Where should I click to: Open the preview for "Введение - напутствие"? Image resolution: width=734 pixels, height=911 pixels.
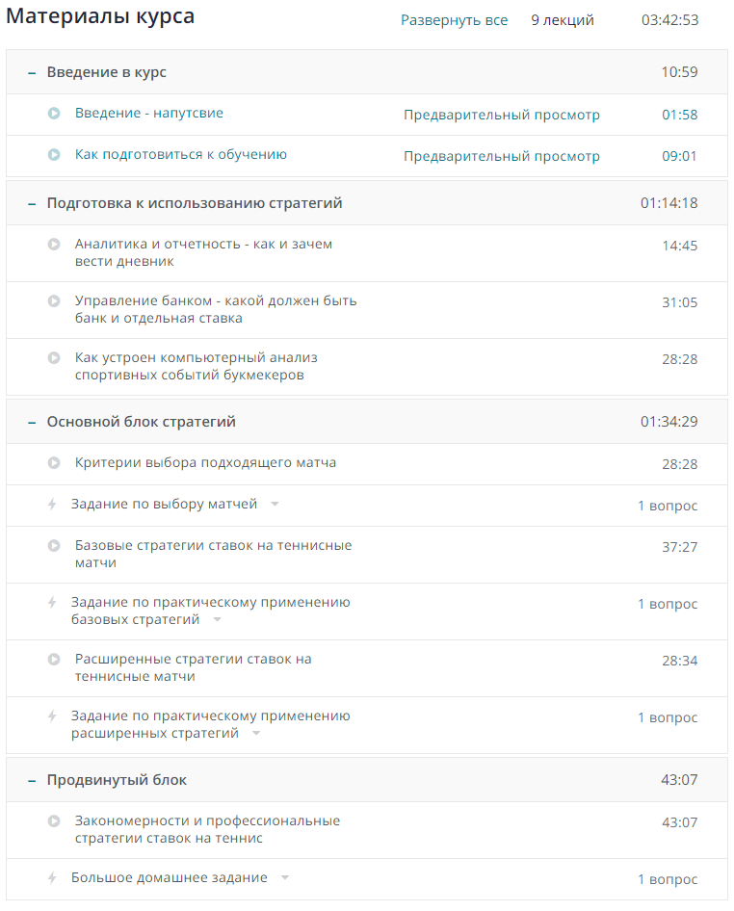click(502, 114)
